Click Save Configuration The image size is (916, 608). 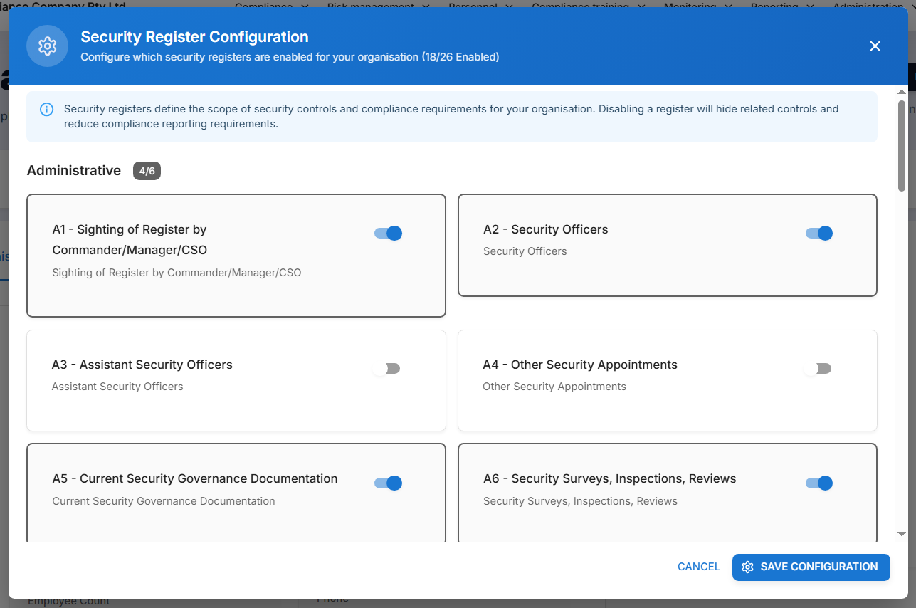[x=811, y=567]
